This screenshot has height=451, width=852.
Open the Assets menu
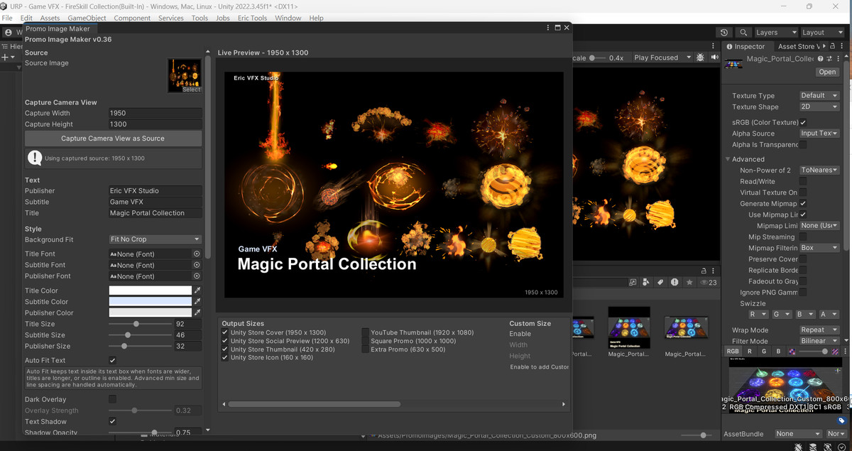[50, 18]
